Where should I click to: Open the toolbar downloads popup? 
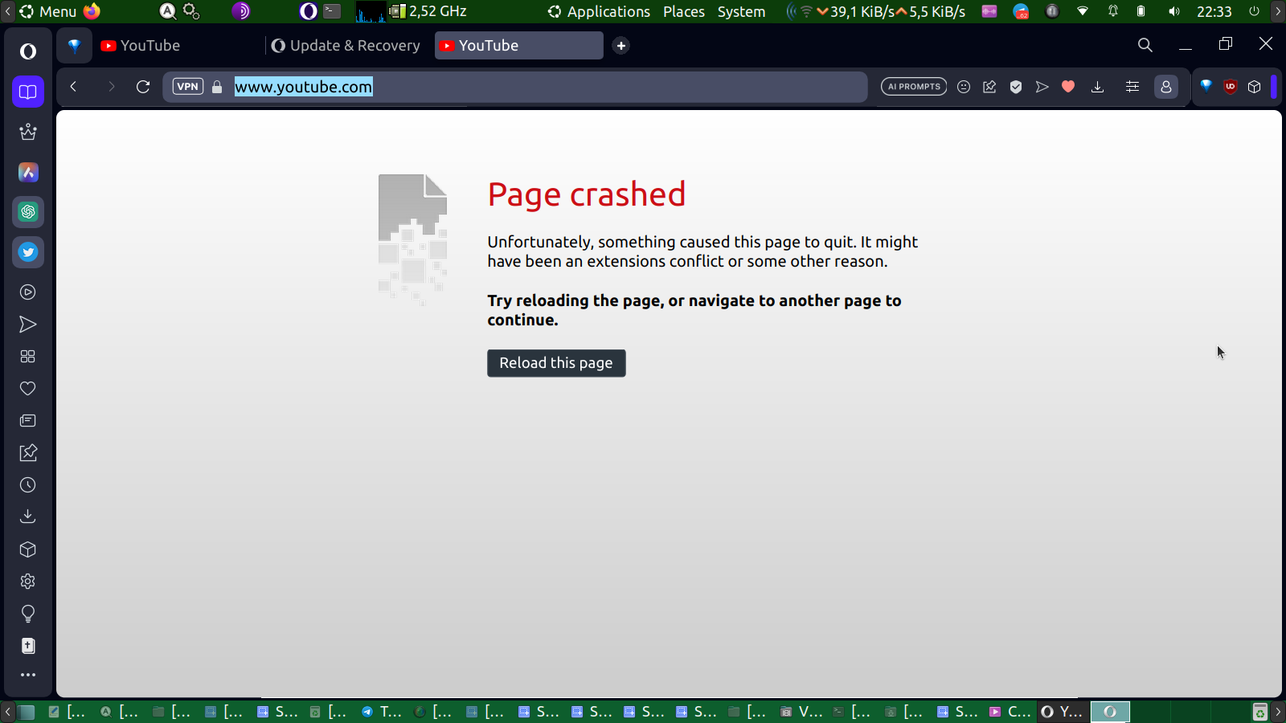tap(1097, 87)
